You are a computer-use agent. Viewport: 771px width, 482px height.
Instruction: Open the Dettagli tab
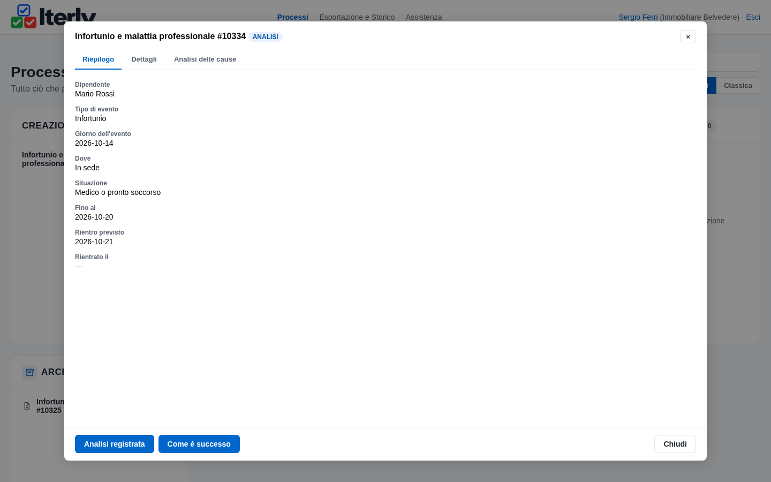coord(144,59)
